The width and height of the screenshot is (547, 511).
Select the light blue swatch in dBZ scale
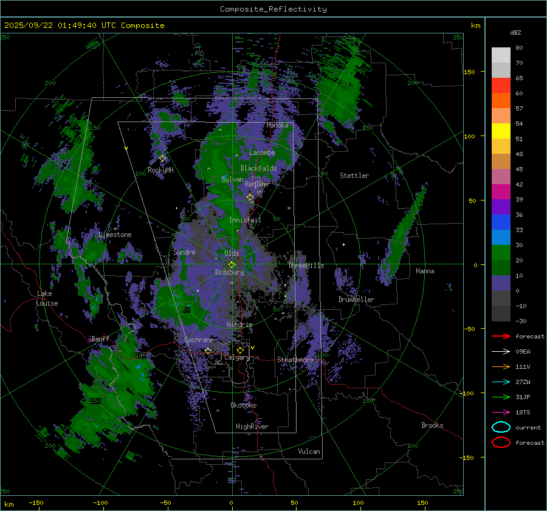click(x=501, y=237)
